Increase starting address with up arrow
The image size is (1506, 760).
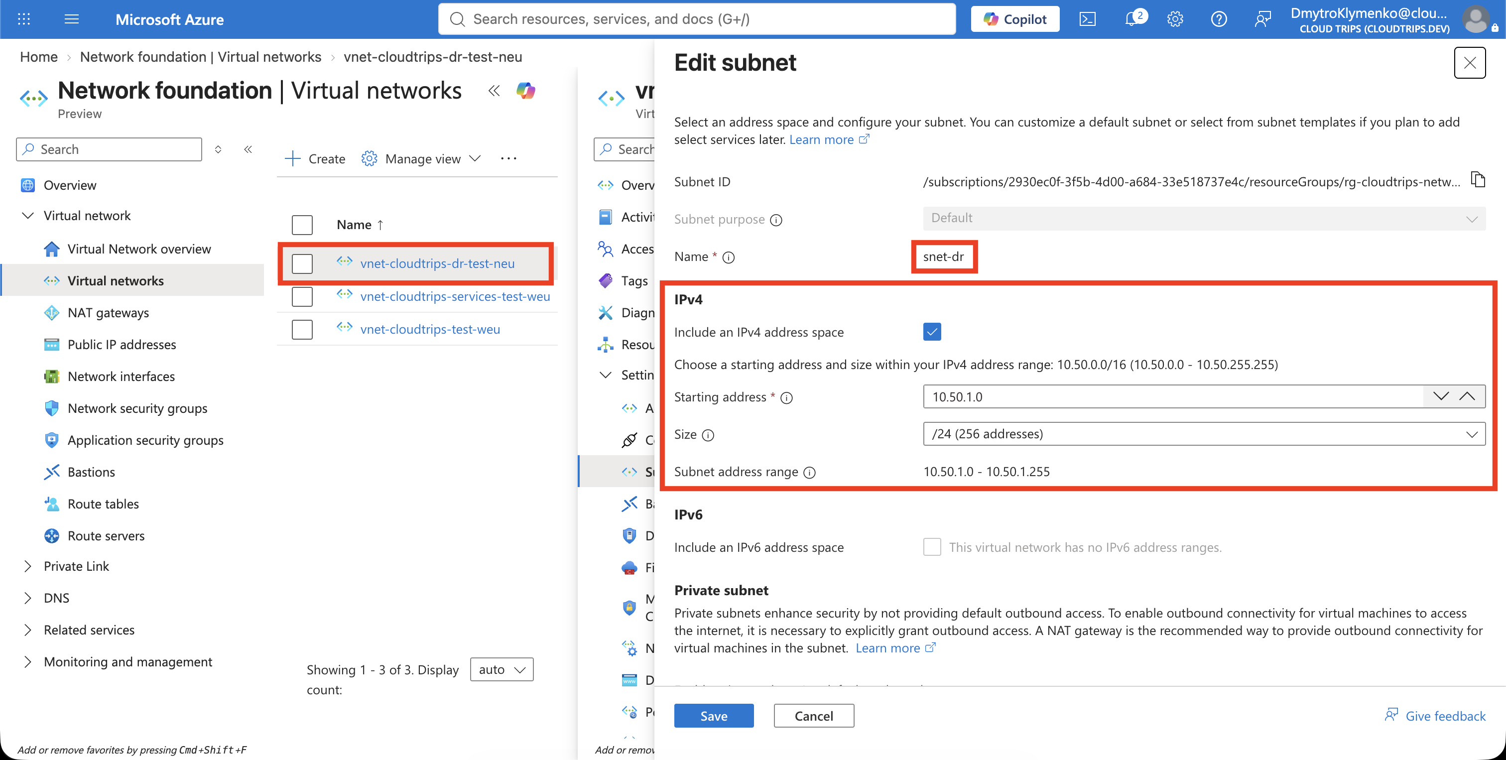click(1467, 397)
